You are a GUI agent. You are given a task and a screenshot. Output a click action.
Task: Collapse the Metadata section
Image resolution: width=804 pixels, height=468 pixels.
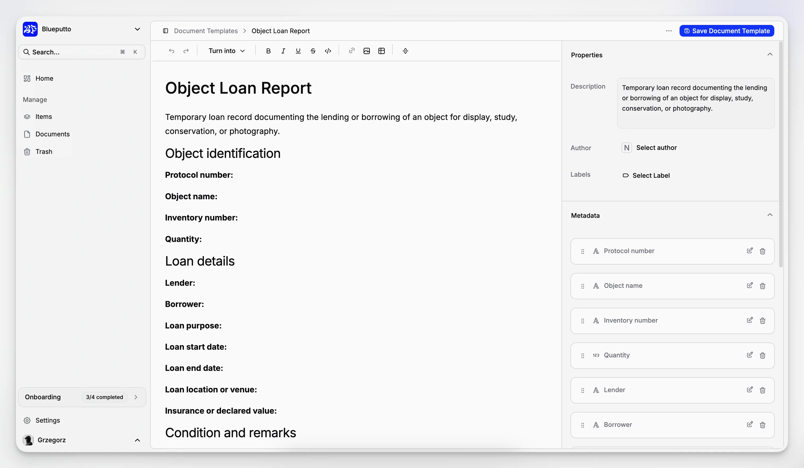tap(770, 215)
